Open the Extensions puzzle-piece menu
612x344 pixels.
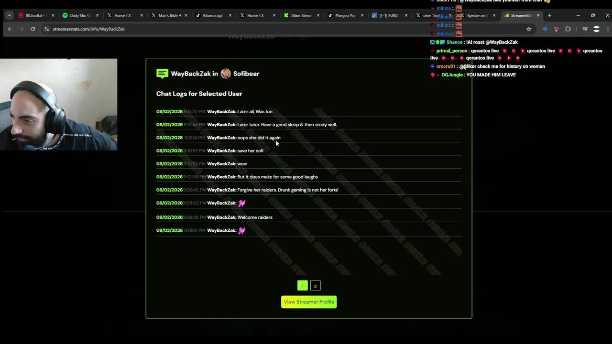pyautogui.click(x=568, y=29)
